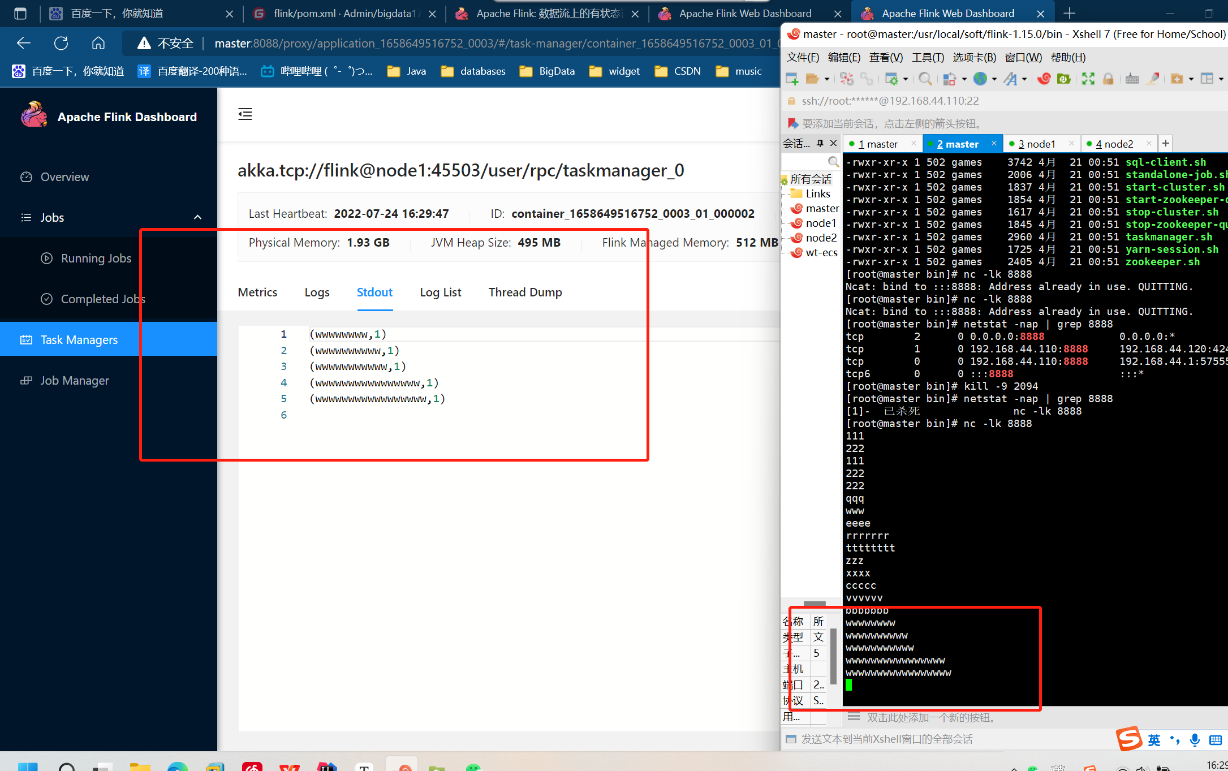This screenshot has height=771, width=1228.
Task: Click the keyboard icon in Xshell toolbar
Action: click(1132, 79)
